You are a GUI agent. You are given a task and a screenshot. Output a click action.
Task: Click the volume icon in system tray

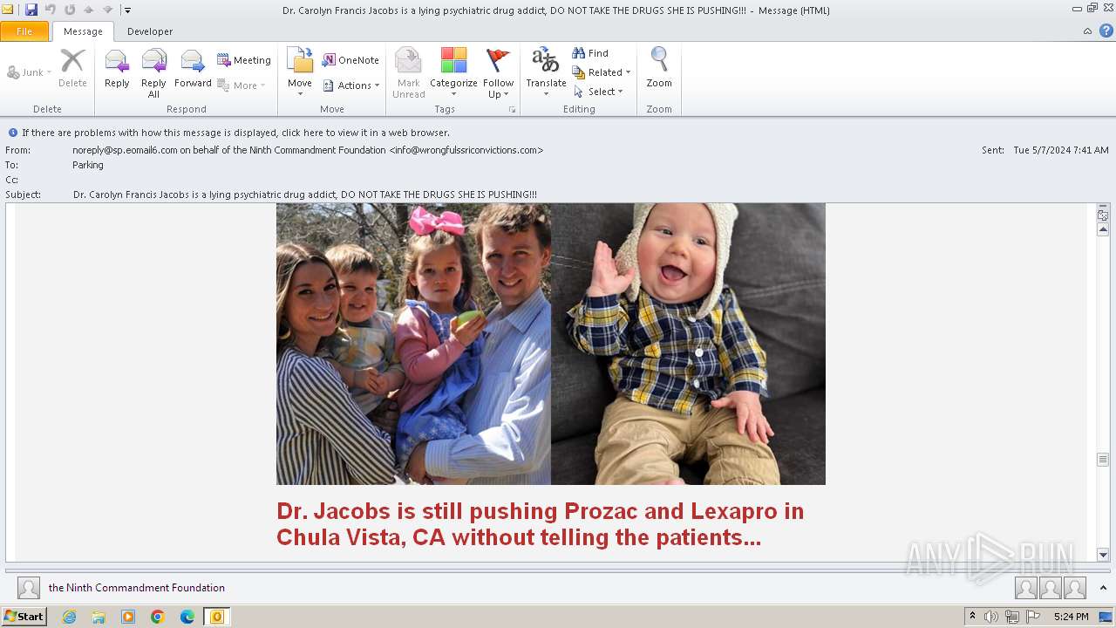click(991, 617)
